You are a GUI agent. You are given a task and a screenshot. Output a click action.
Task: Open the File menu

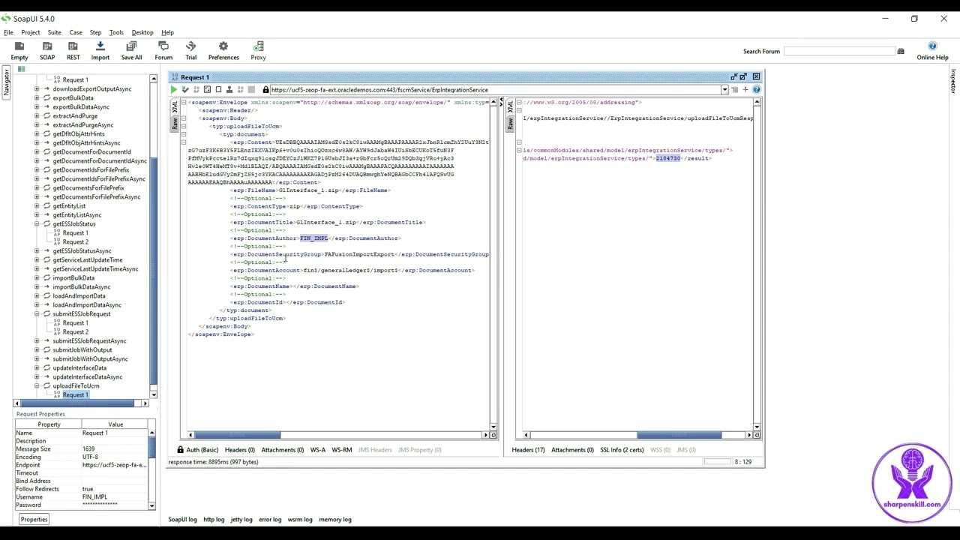(8, 32)
